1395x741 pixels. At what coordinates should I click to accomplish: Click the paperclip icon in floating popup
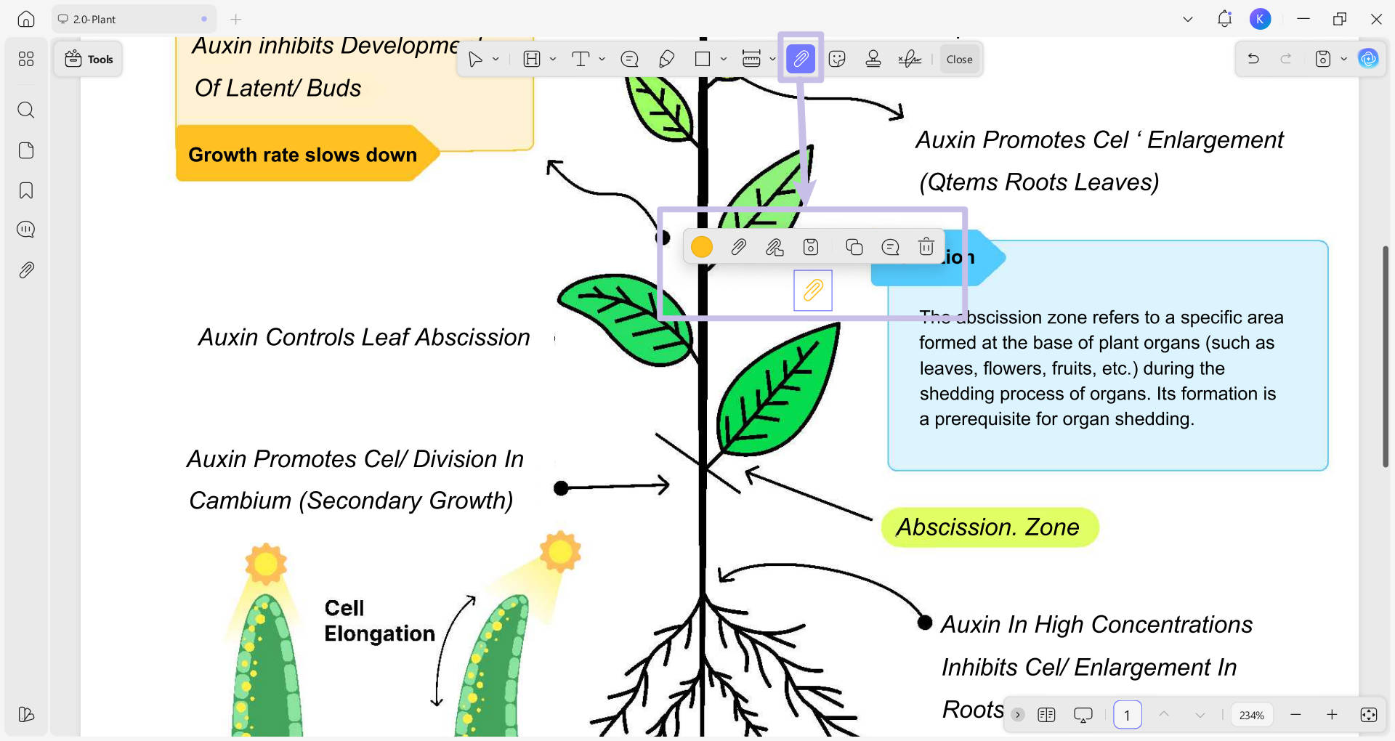(738, 247)
